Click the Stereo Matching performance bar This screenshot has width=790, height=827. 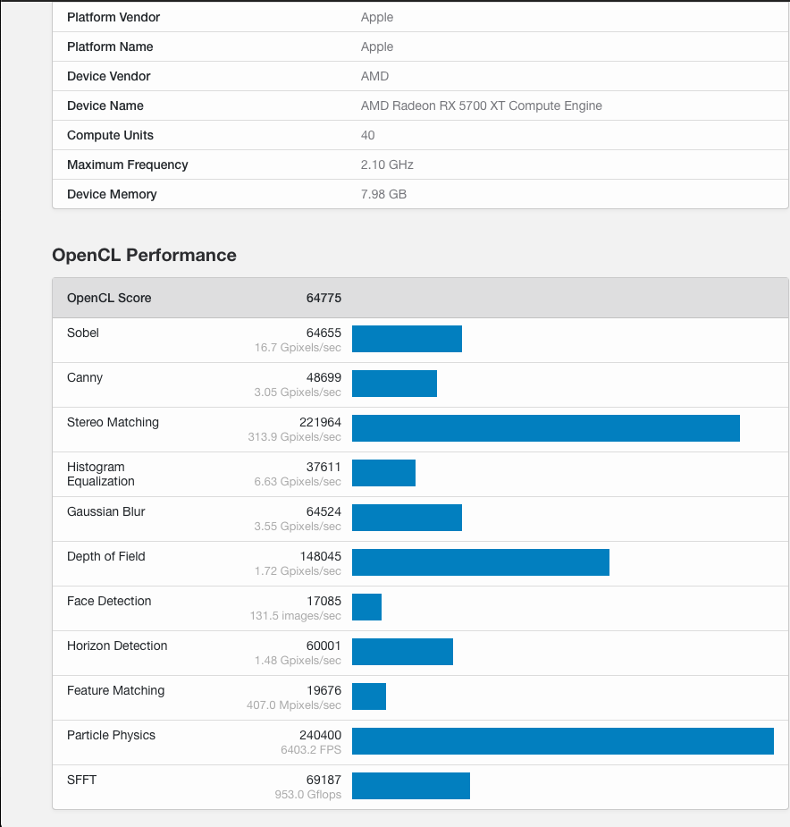(545, 428)
